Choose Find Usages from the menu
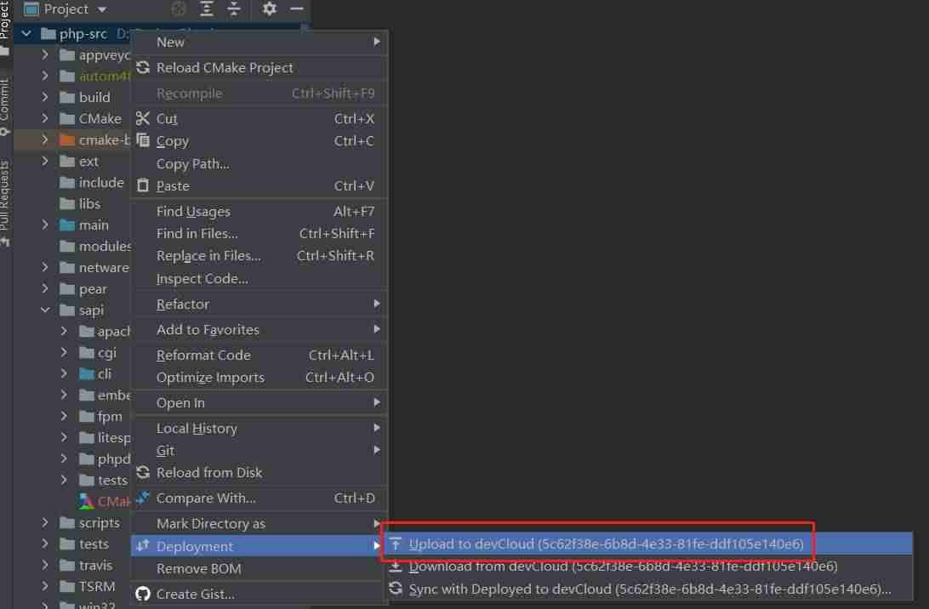 pos(259,211)
